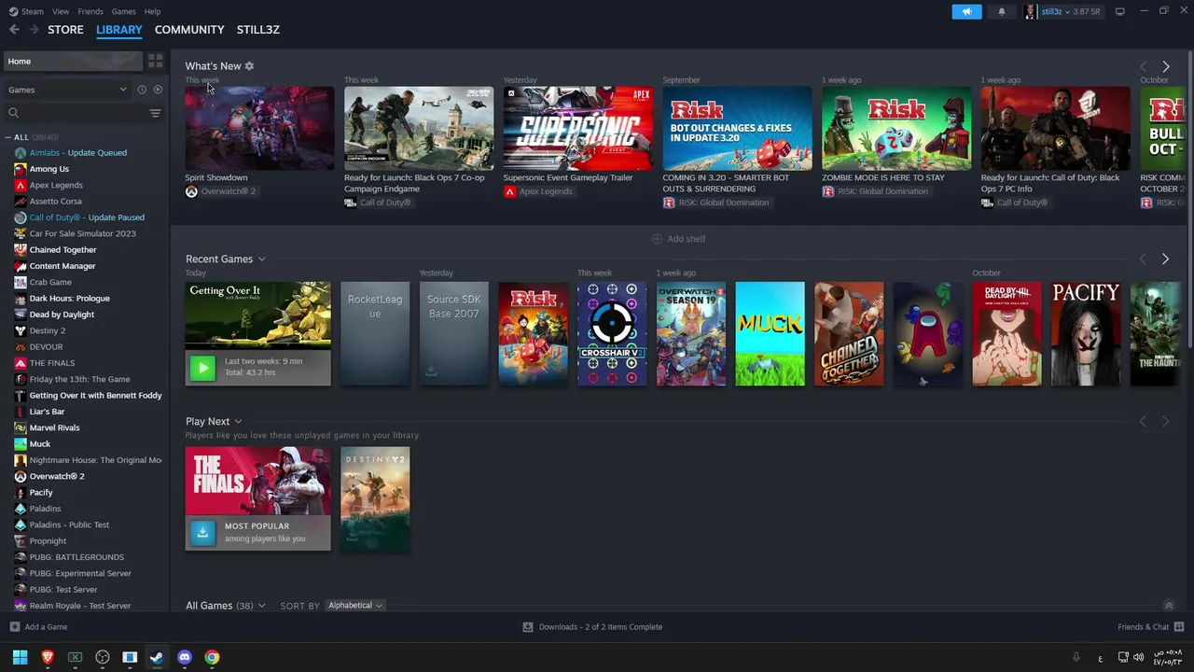Go forward with the right arrow
The height and width of the screenshot is (672, 1194).
(35, 30)
